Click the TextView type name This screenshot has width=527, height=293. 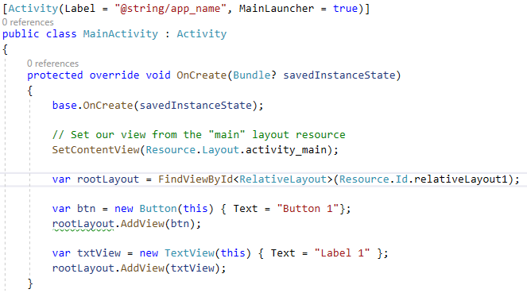[x=189, y=253]
